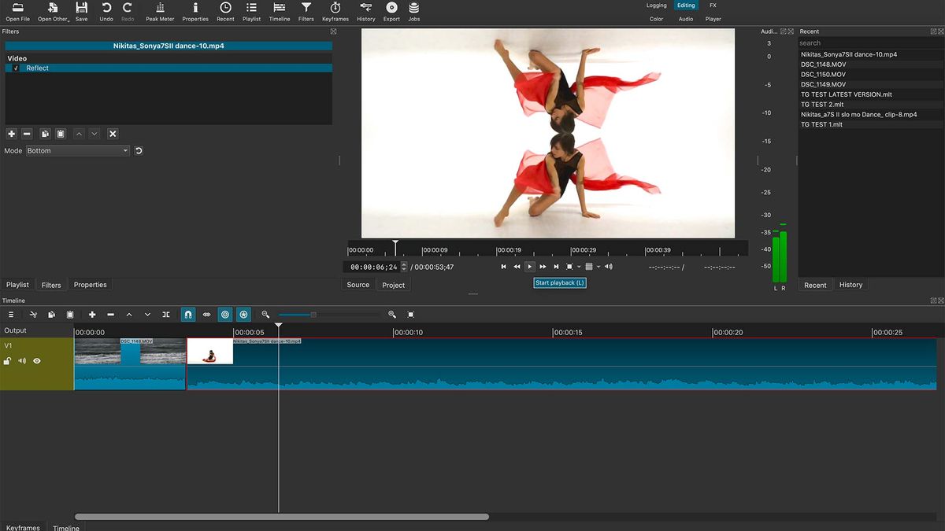Uncheck the Reflect filter checkbox
The height and width of the screenshot is (531, 945).
[16, 68]
